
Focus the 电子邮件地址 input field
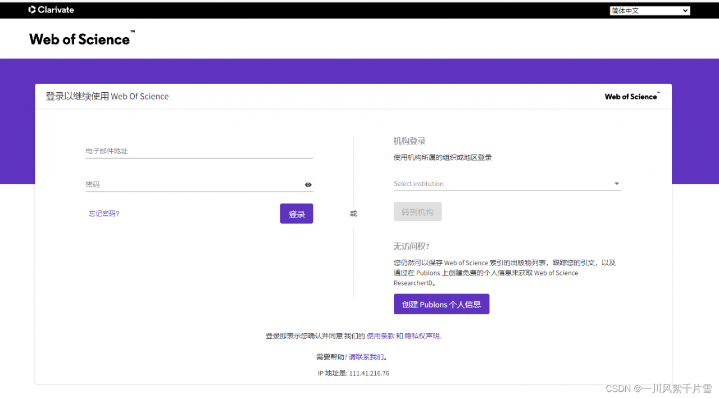coord(199,151)
